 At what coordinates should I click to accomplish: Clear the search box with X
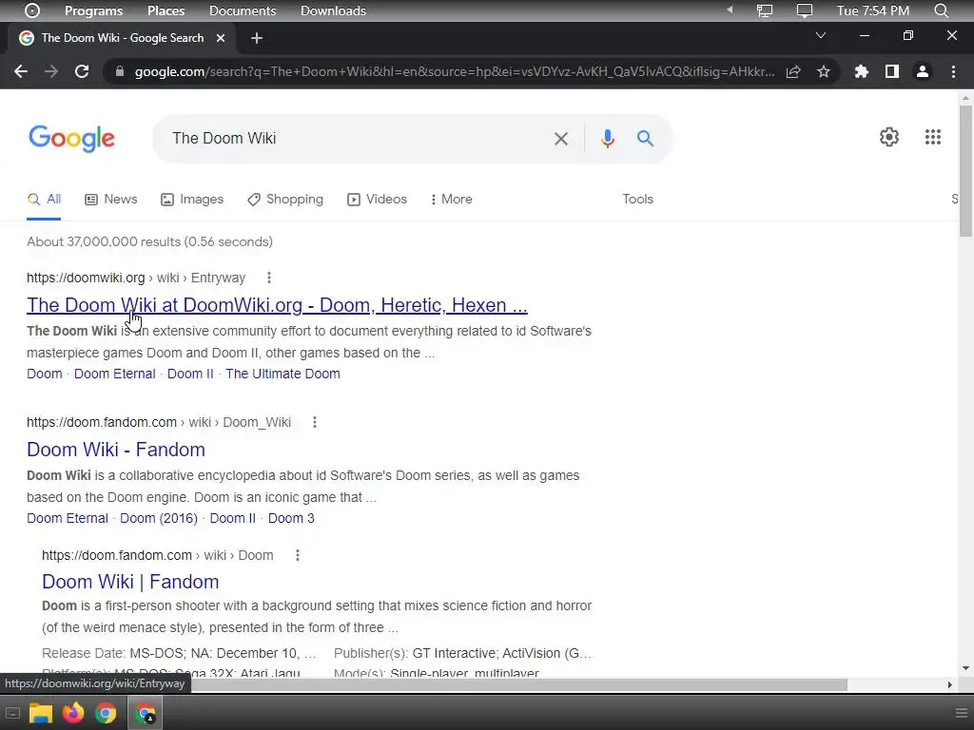click(x=561, y=139)
